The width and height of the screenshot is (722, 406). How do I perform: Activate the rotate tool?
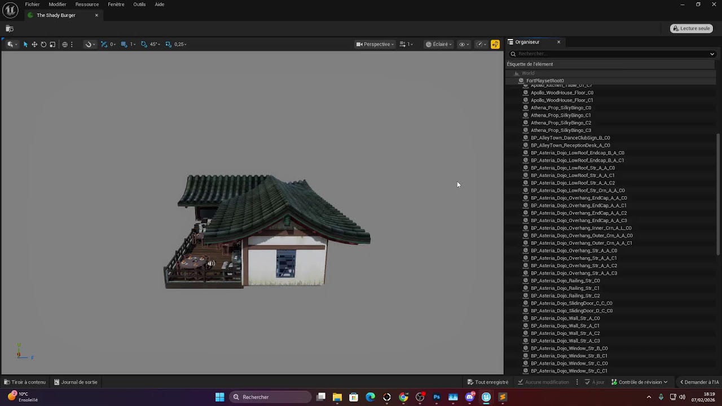click(43, 44)
